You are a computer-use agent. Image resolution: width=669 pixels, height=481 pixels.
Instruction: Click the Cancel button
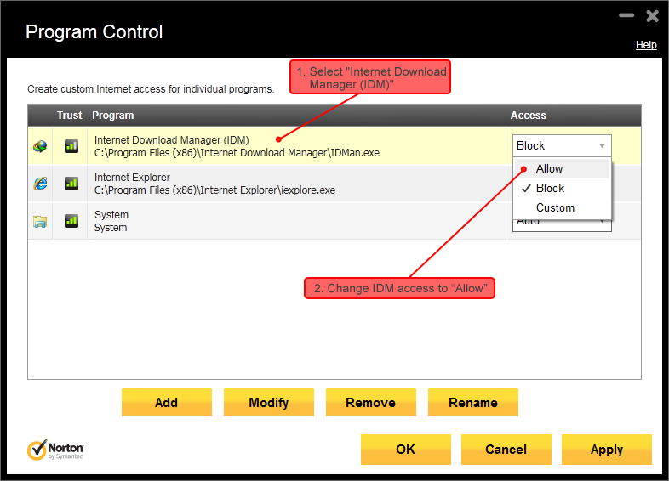pyautogui.click(x=506, y=450)
